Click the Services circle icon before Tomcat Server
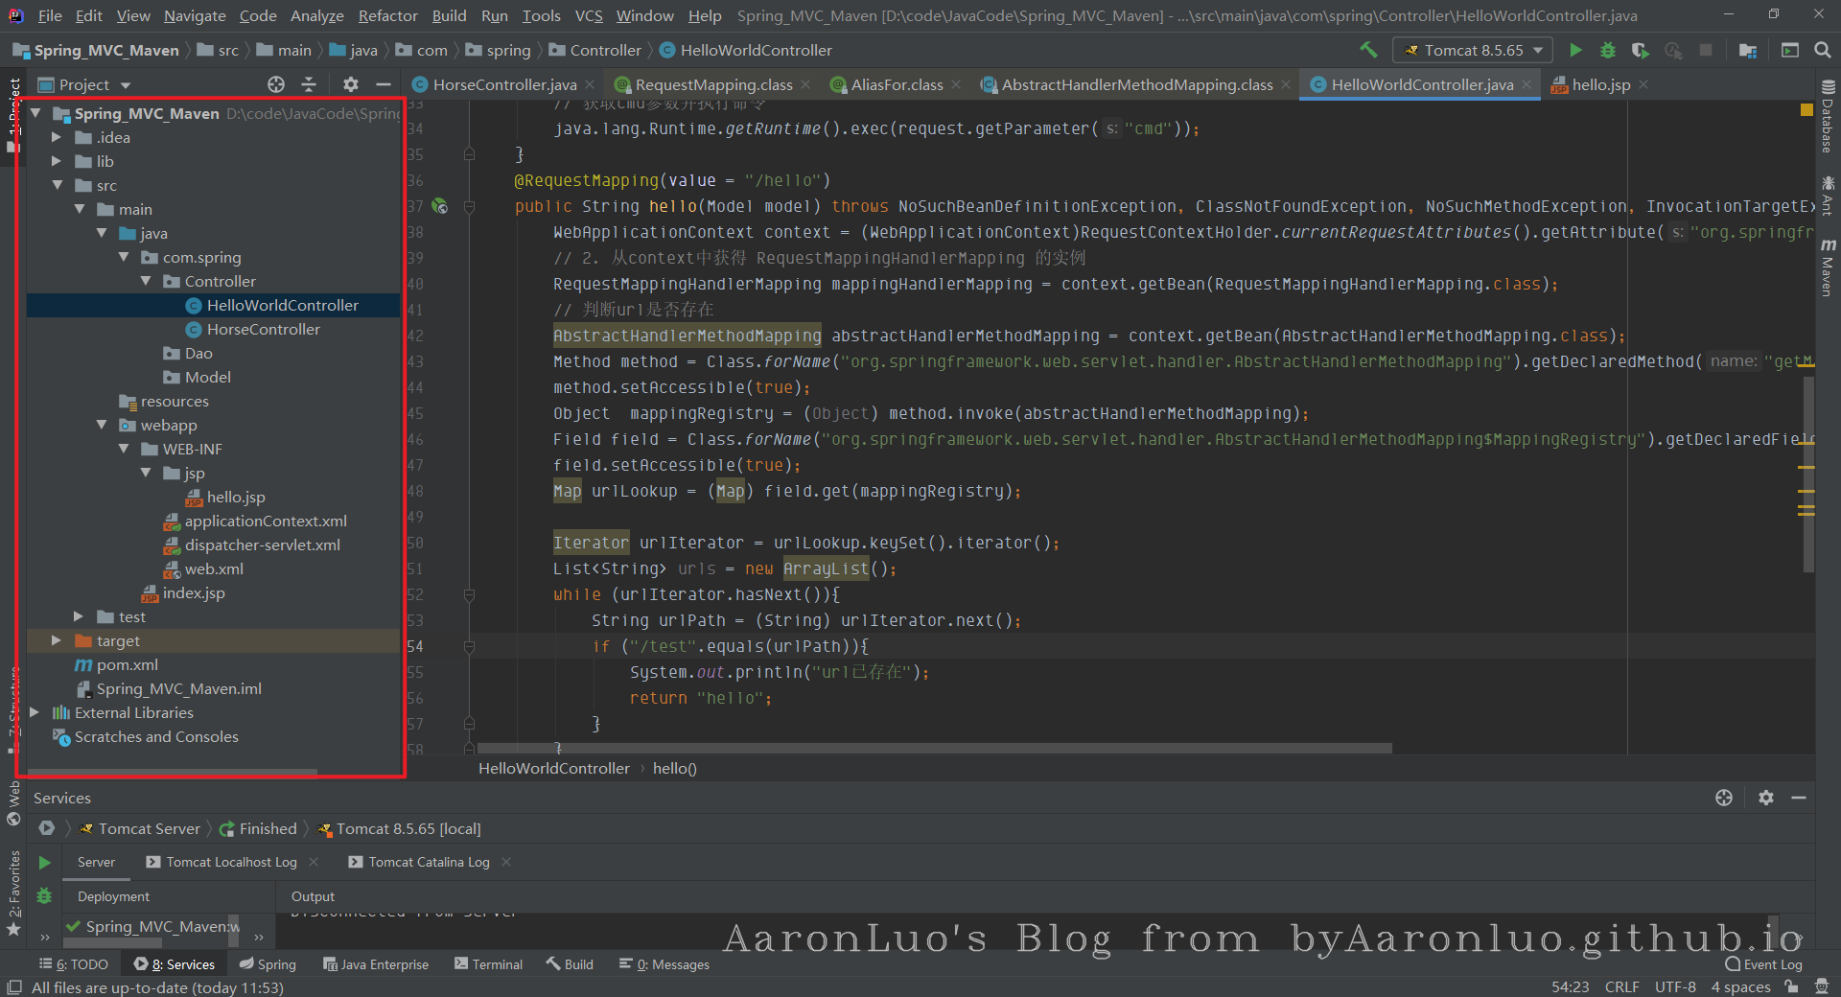 click(x=47, y=828)
